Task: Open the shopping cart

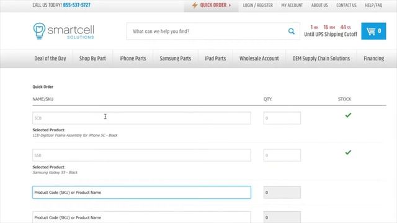Action: tap(373, 31)
